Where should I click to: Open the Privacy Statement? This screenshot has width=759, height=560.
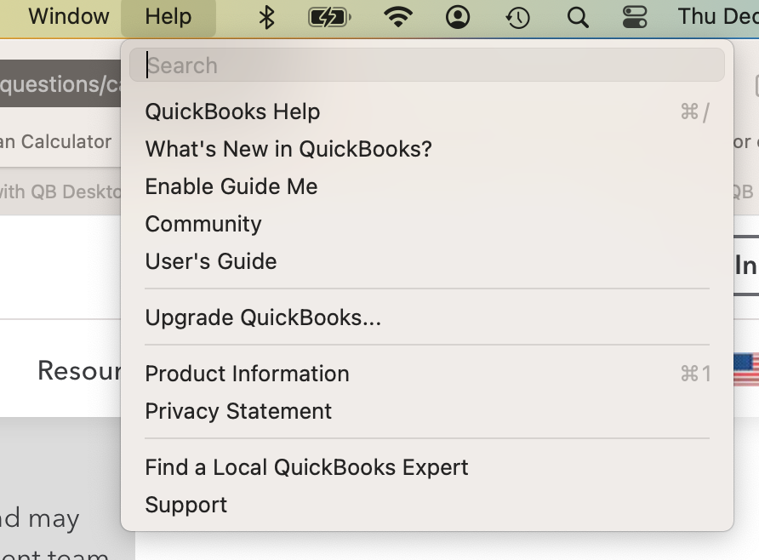[x=239, y=411]
